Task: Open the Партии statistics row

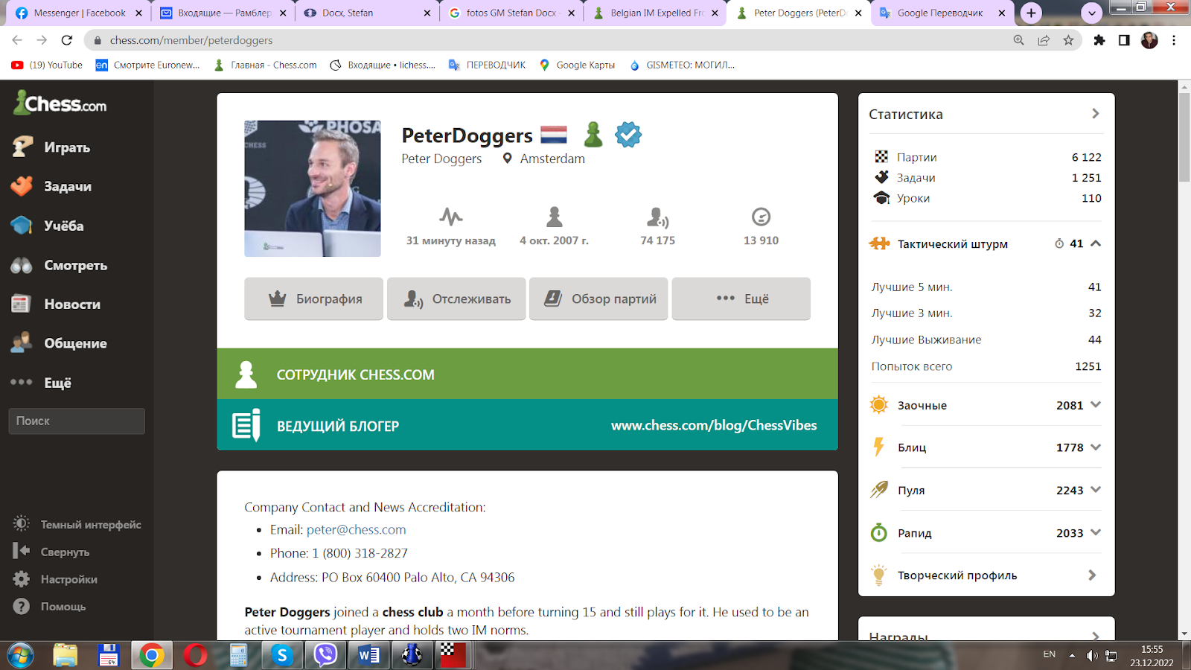Action: tap(987, 157)
